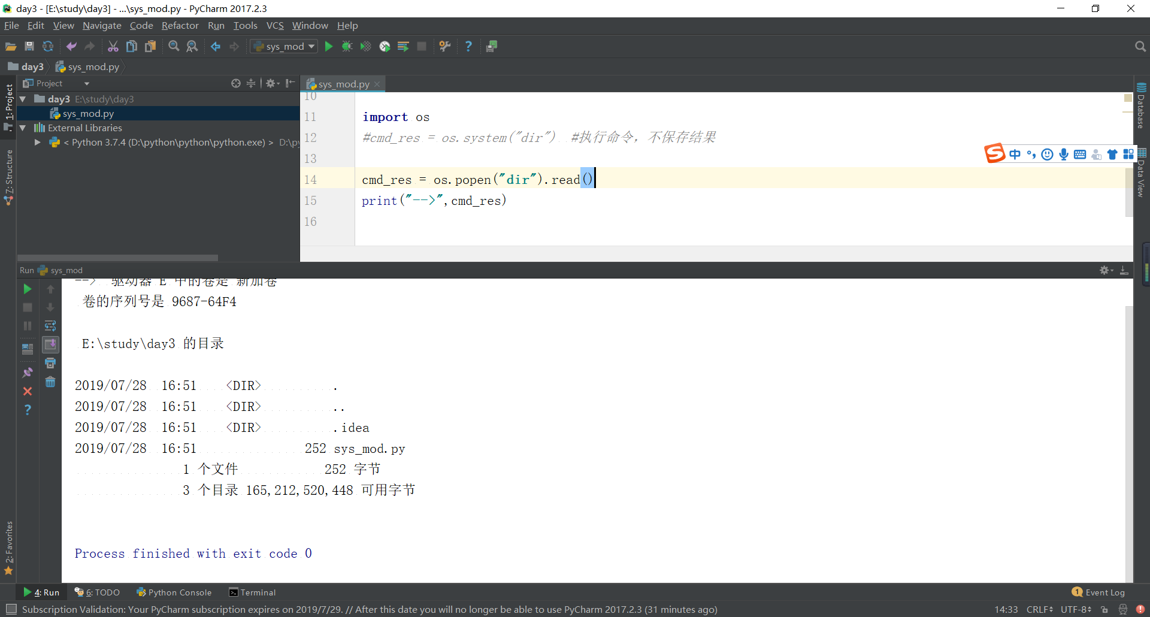Open the Terminal tool window
1150x617 pixels.
point(252,592)
